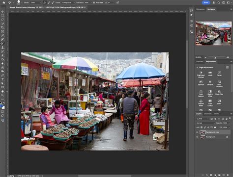
Task: Toggle the Anti-alias checkbox
Action: pos(94,2)
